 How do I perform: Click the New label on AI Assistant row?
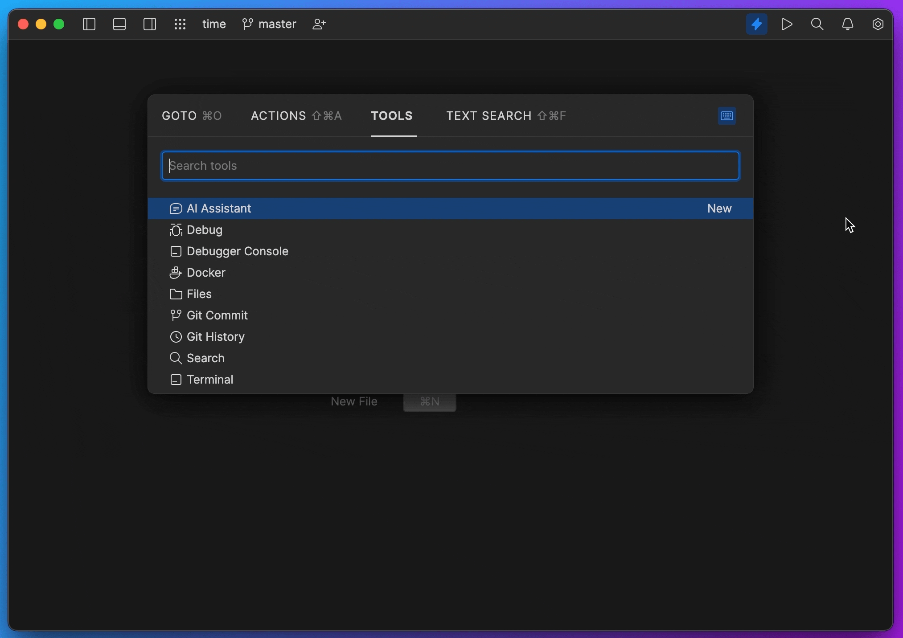(x=719, y=209)
